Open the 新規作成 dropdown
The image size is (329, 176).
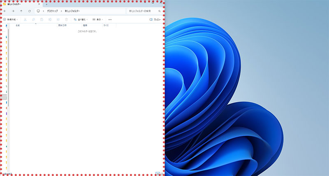click(x=11, y=19)
